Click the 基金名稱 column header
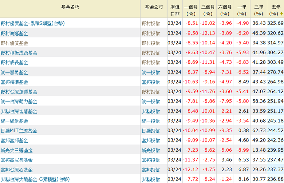Screen dimensions: 284x183 pyautogui.click(x=70, y=7)
